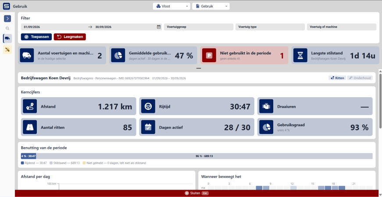382x197 pixels.
Task: Open Onderhoud for the vehicle
Action: 360,78
